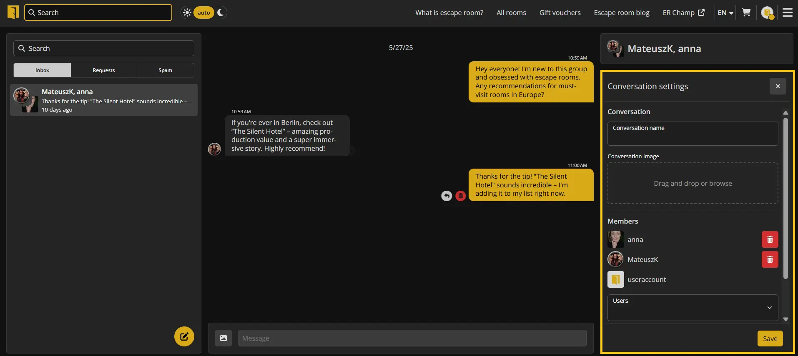Close the conversation settings panel
798x356 pixels.
click(778, 86)
